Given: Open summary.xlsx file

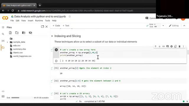Looking at the screenshot, I should coord(19,49).
